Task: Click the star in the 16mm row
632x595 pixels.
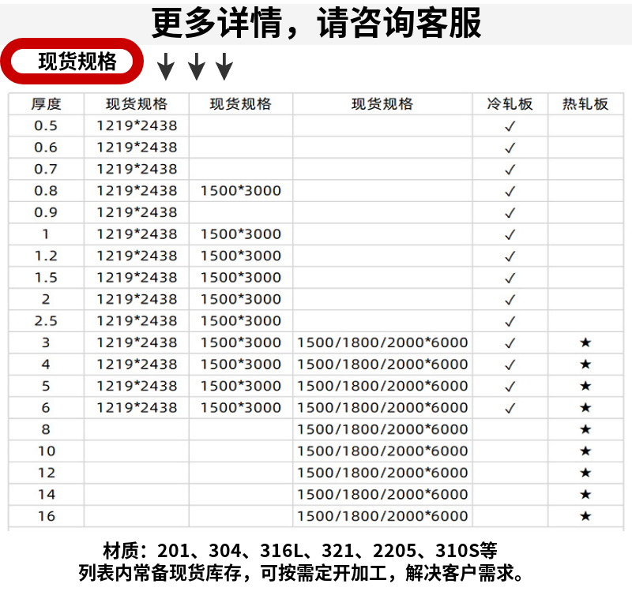Action: tap(585, 516)
